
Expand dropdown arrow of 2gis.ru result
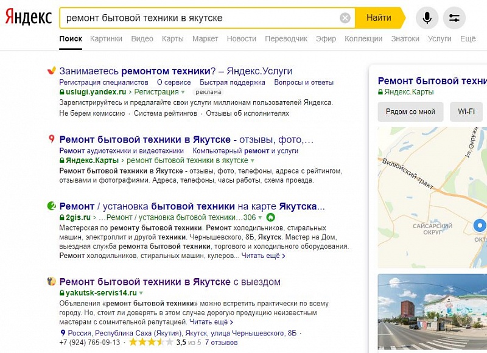pos(260,218)
